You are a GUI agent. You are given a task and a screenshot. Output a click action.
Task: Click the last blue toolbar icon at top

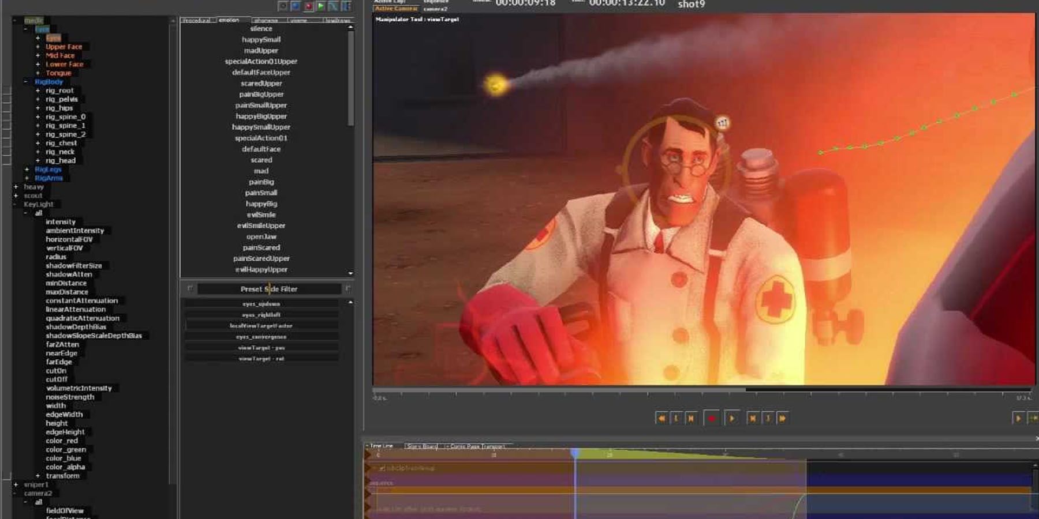(x=346, y=6)
